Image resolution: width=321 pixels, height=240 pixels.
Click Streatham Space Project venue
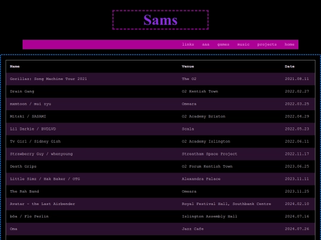coord(209,154)
